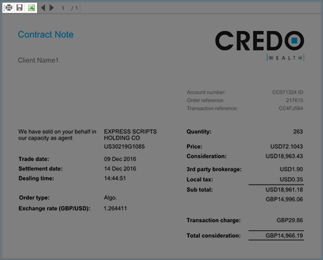Click the 'Consideration:' label
This screenshot has width=323, height=260.
pyautogui.click(x=207, y=156)
